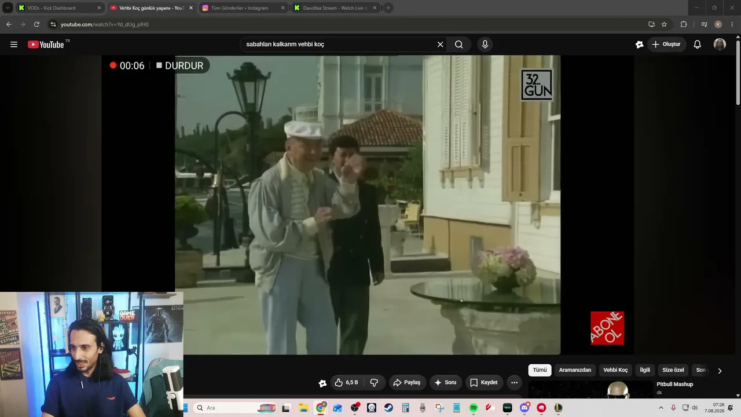Click the Paylaş share button
The width and height of the screenshot is (741, 417).
[x=406, y=382]
